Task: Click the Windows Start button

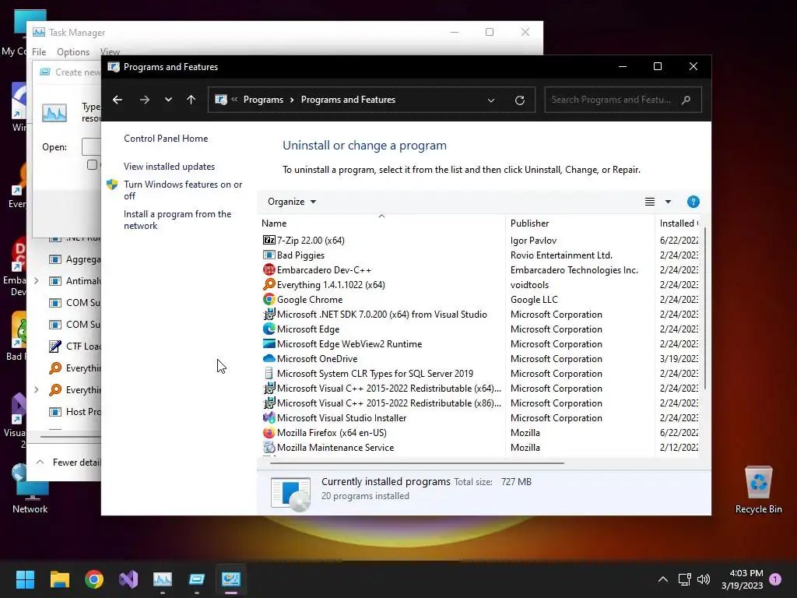Action: click(25, 579)
